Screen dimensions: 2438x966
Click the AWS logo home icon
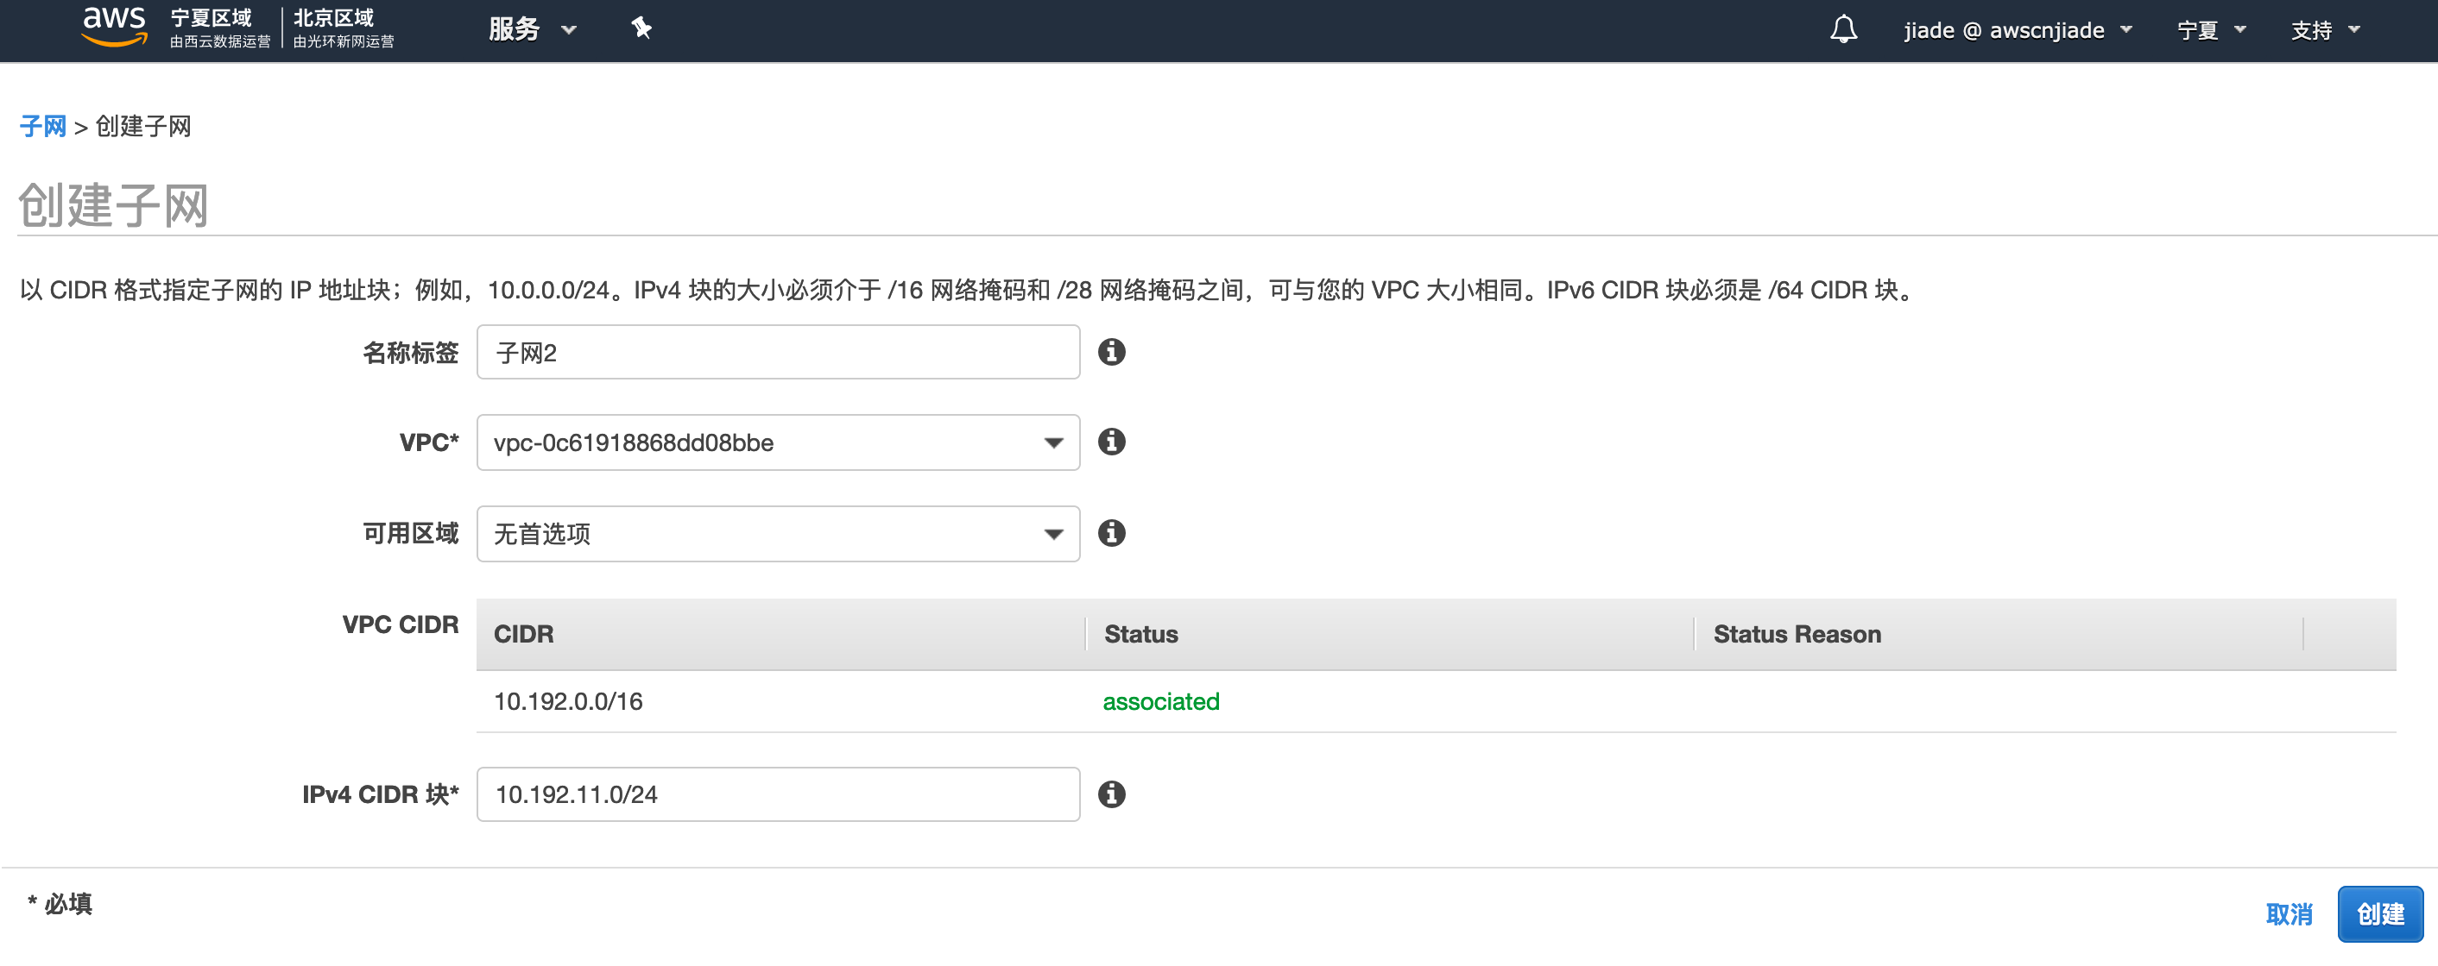pyautogui.click(x=114, y=27)
